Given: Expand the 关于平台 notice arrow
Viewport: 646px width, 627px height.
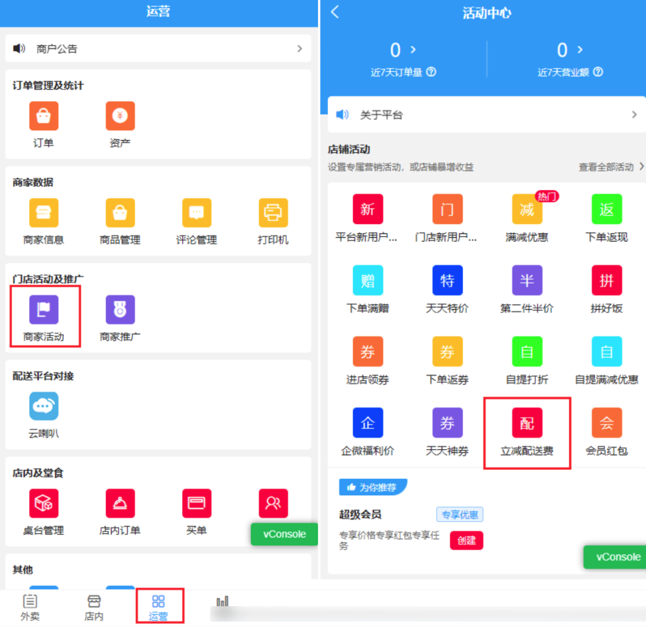Looking at the screenshot, I should click(634, 115).
